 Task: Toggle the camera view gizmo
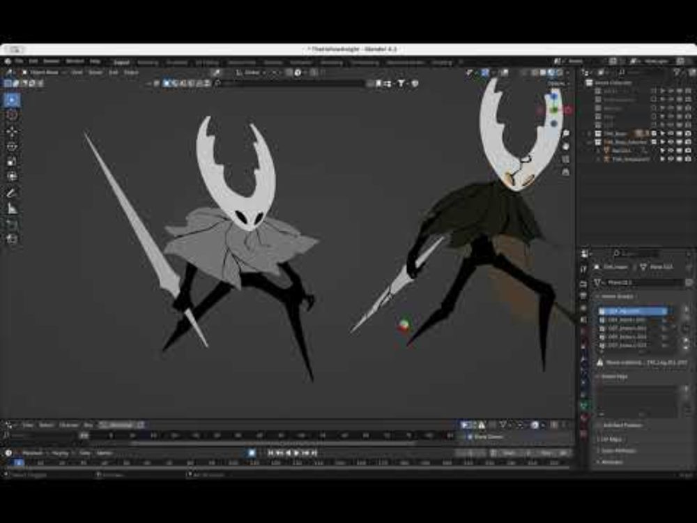click(x=566, y=159)
